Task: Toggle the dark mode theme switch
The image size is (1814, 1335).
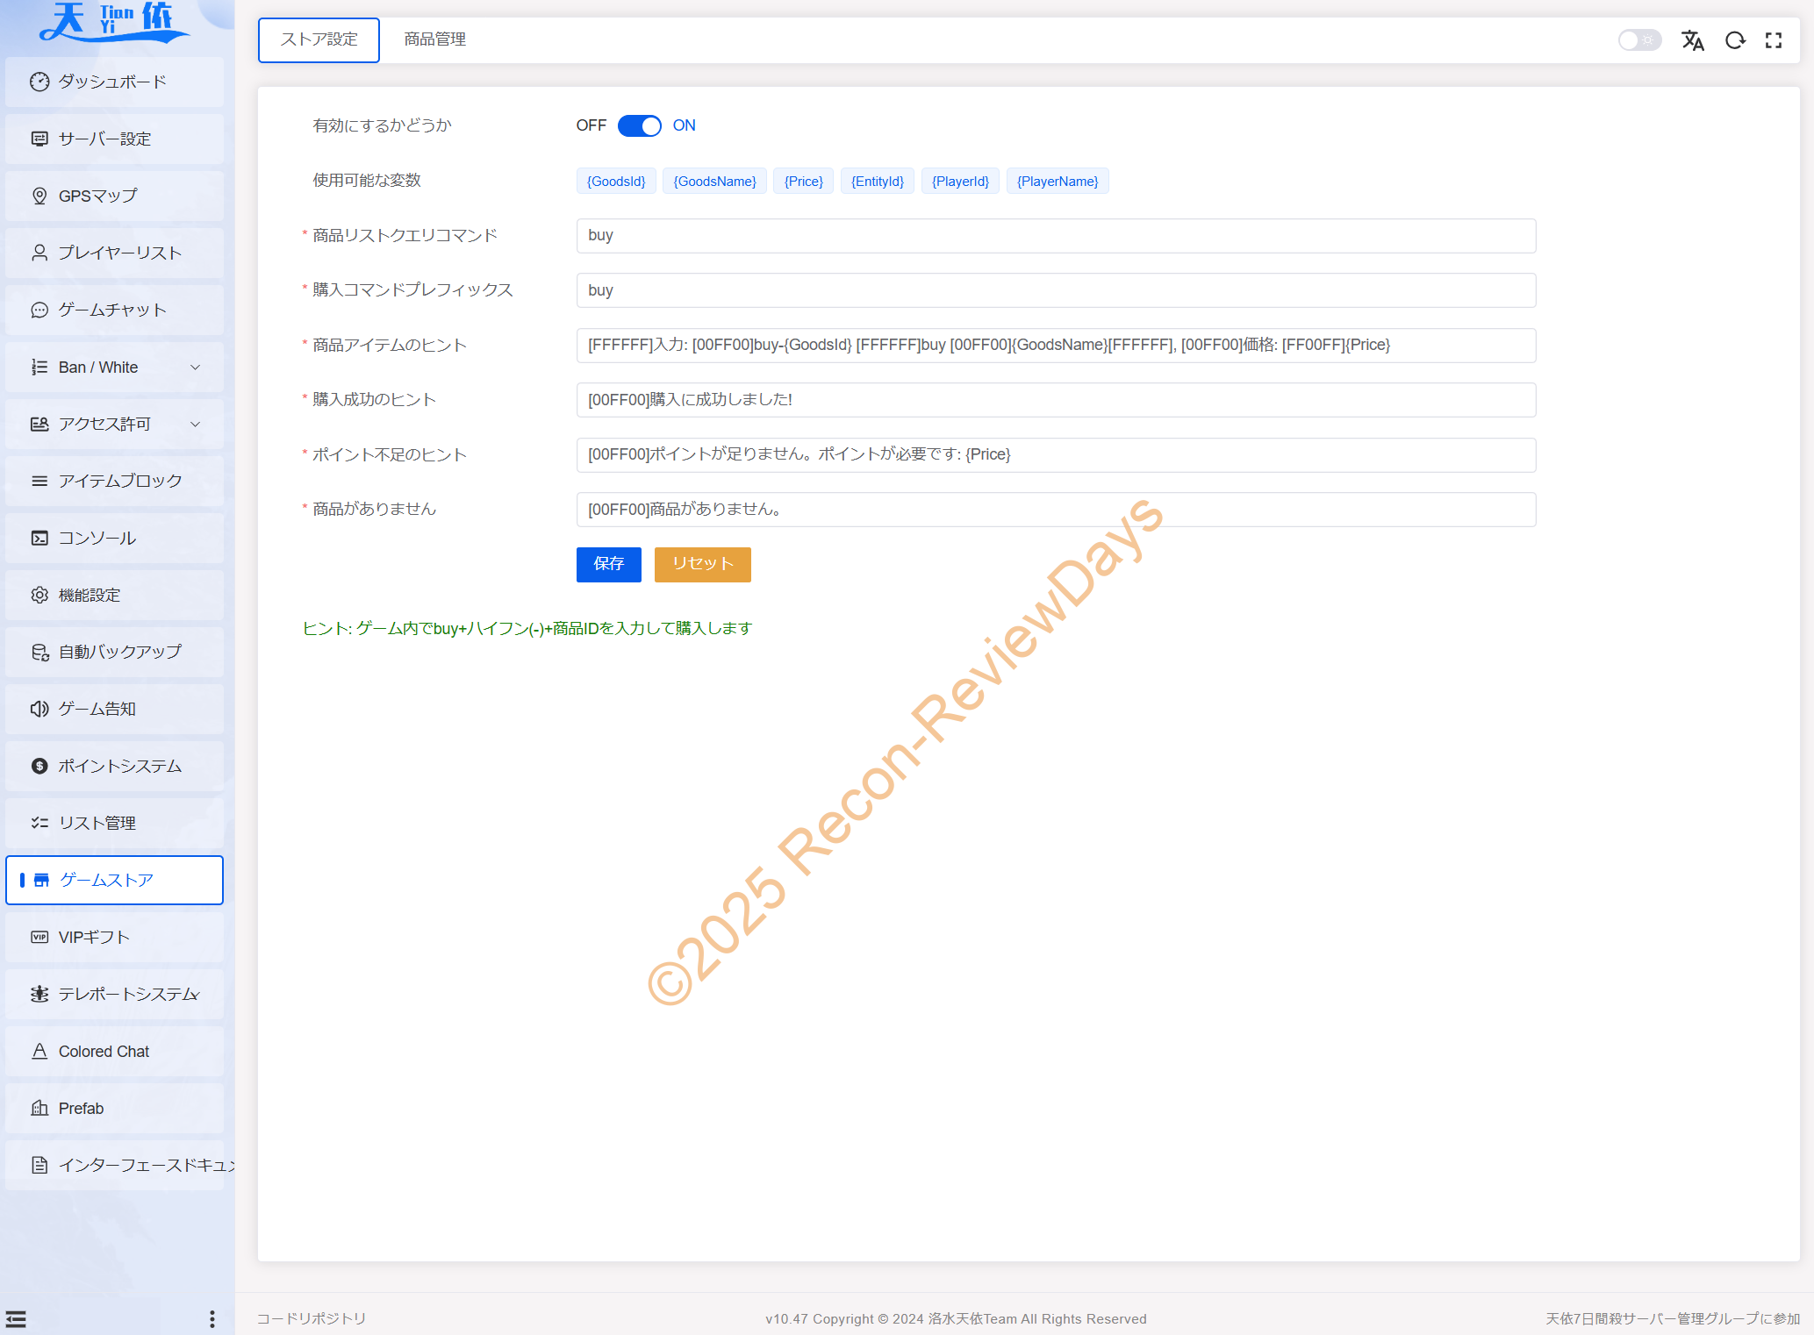Action: tap(1638, 40)
